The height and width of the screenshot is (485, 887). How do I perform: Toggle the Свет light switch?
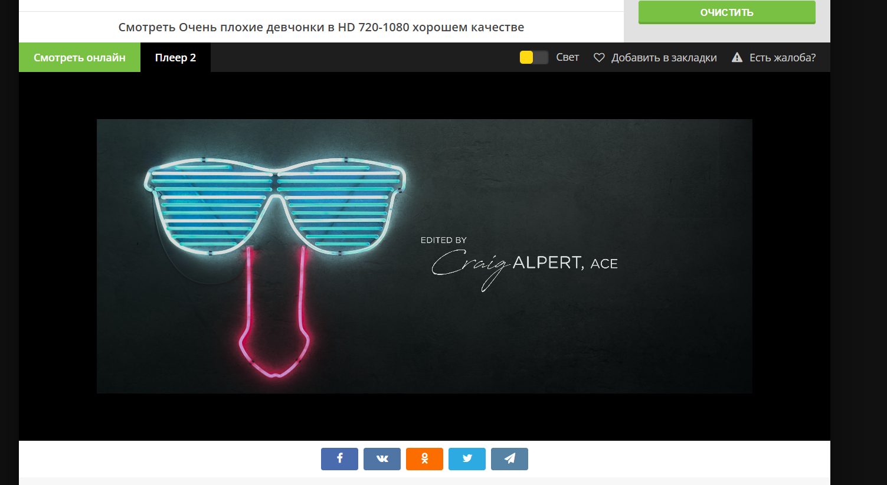pyautogui.click(x=534, y=57)
